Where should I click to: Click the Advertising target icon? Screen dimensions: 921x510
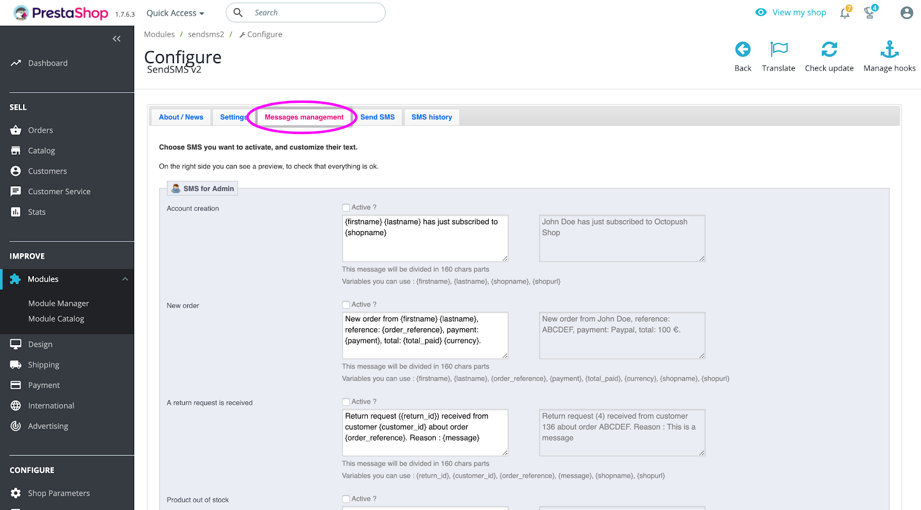point(16,426)
